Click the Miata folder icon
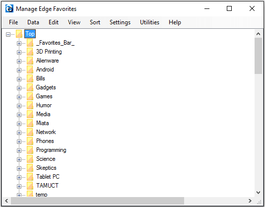The width and height of the screenshot is (265, 207). coord(30,123)
